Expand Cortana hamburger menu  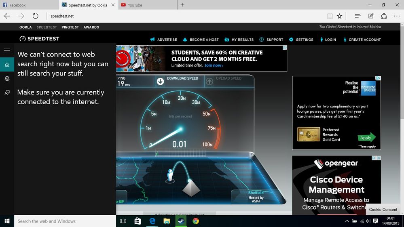pos(7,50)
